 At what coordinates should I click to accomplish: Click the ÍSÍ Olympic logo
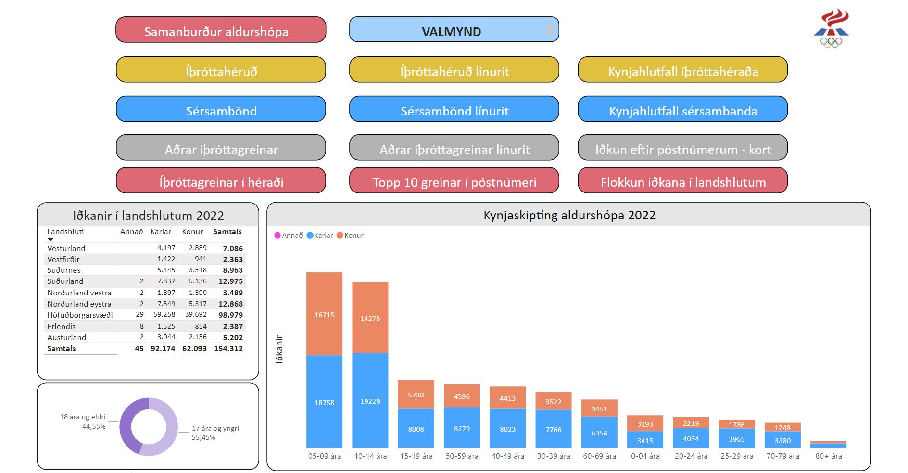(x=831, y=28)
